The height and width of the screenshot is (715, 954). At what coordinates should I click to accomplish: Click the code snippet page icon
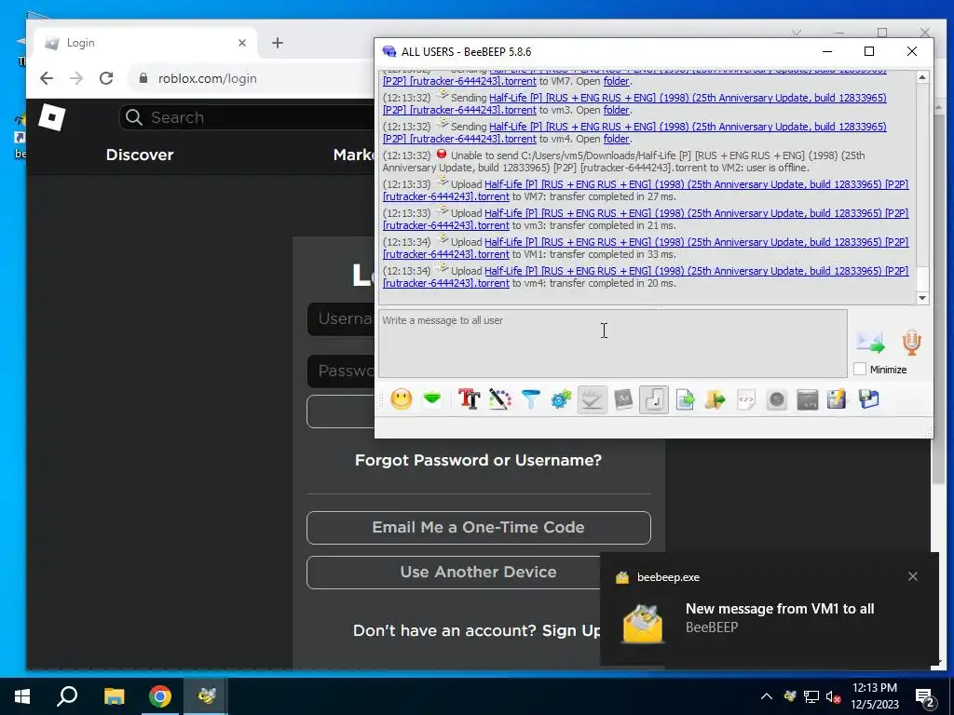coord(746,399)
